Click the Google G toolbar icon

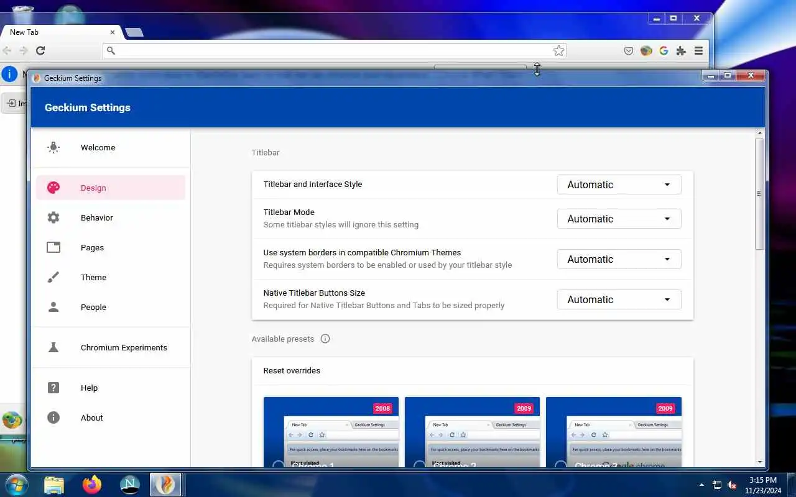pos(664,51)
